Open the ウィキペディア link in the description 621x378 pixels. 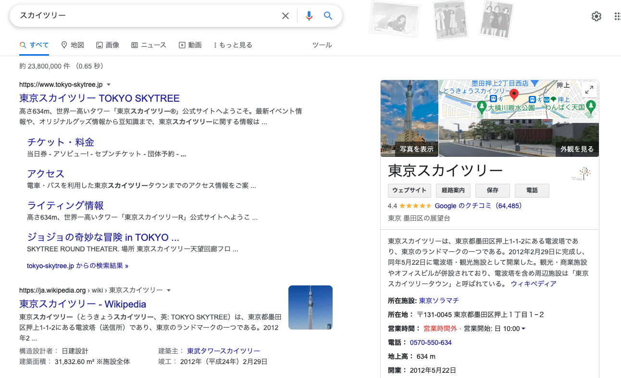534,283
